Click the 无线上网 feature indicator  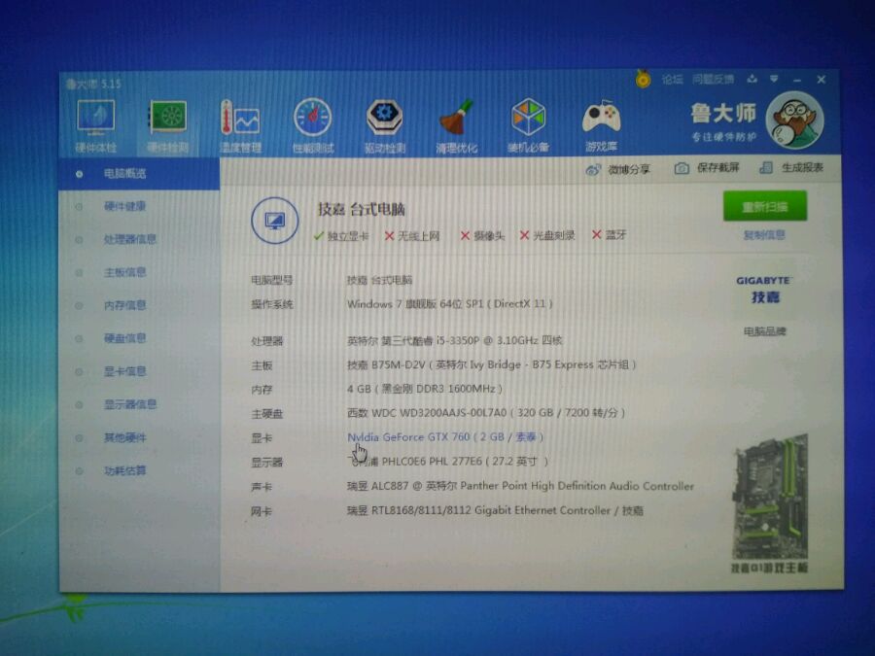tap(412, 236)
